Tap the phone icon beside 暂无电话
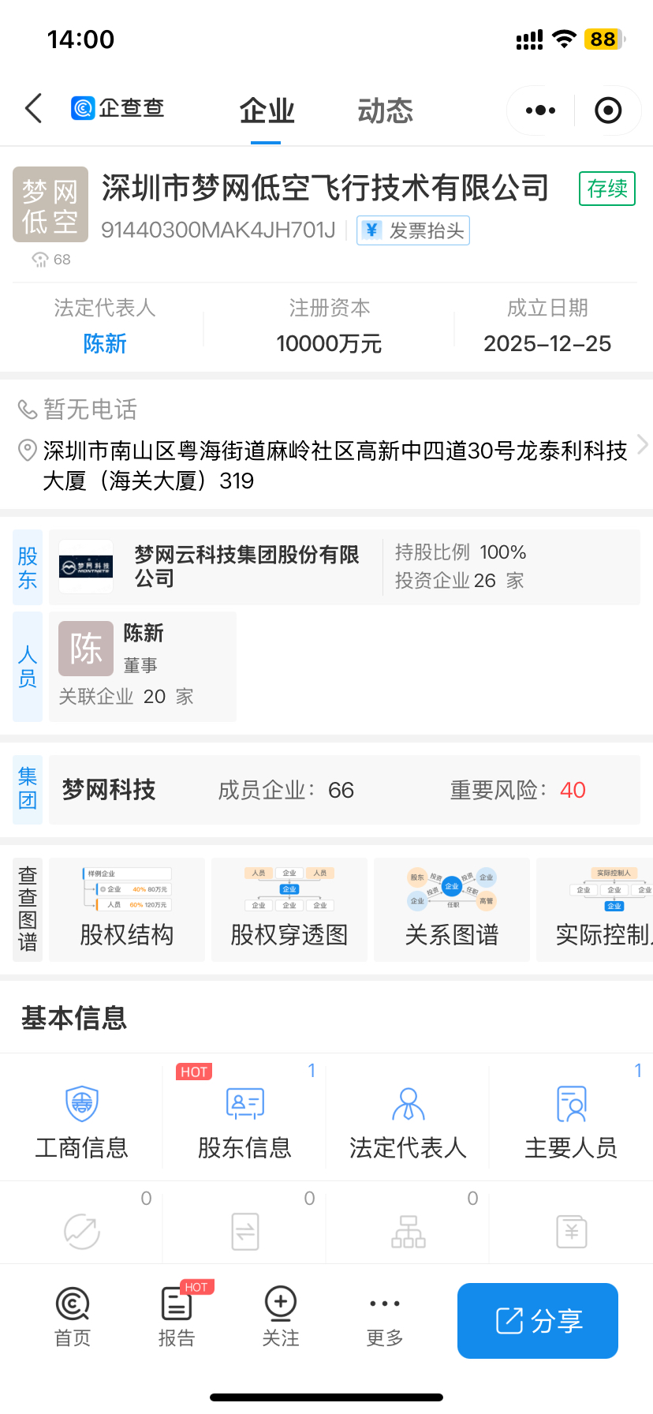Screen dimensions: 653x1414 point(28,410)
